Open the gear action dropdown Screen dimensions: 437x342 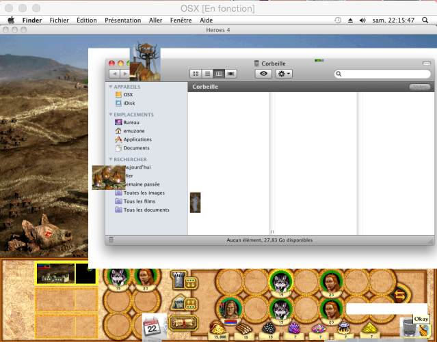(x=284, y=74)
